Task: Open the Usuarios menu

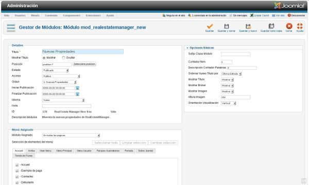Action: (x=20, y=15)
